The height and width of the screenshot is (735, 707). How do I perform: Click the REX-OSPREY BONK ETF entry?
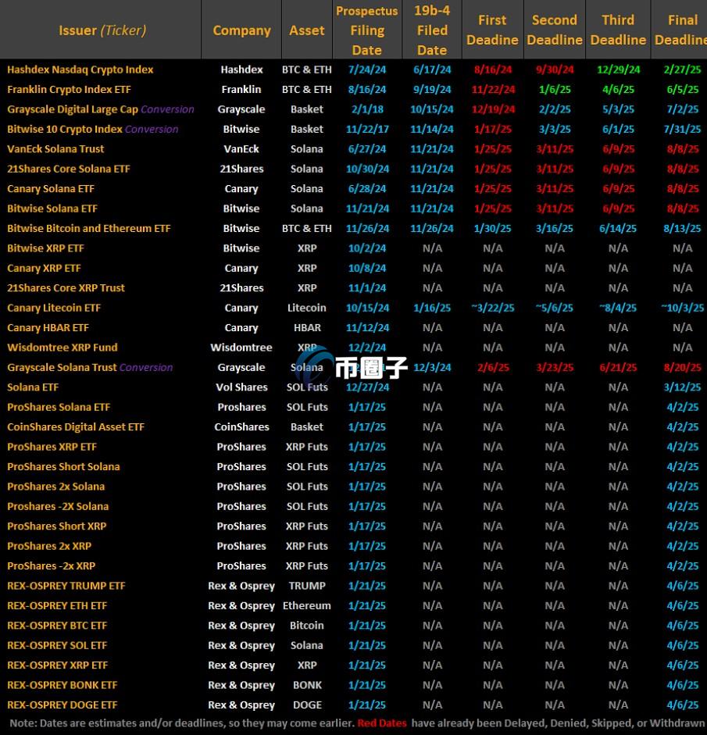62,685
